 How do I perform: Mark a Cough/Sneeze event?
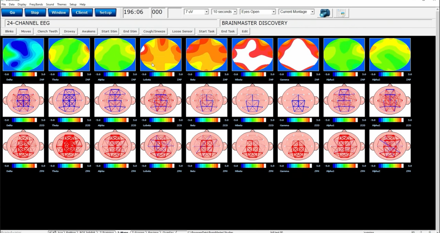click(x=154, y=31)
